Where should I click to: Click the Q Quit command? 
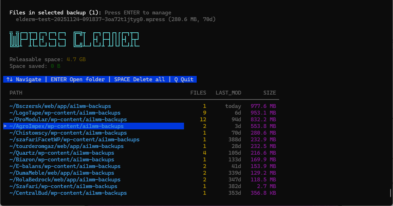coord(183,79)
